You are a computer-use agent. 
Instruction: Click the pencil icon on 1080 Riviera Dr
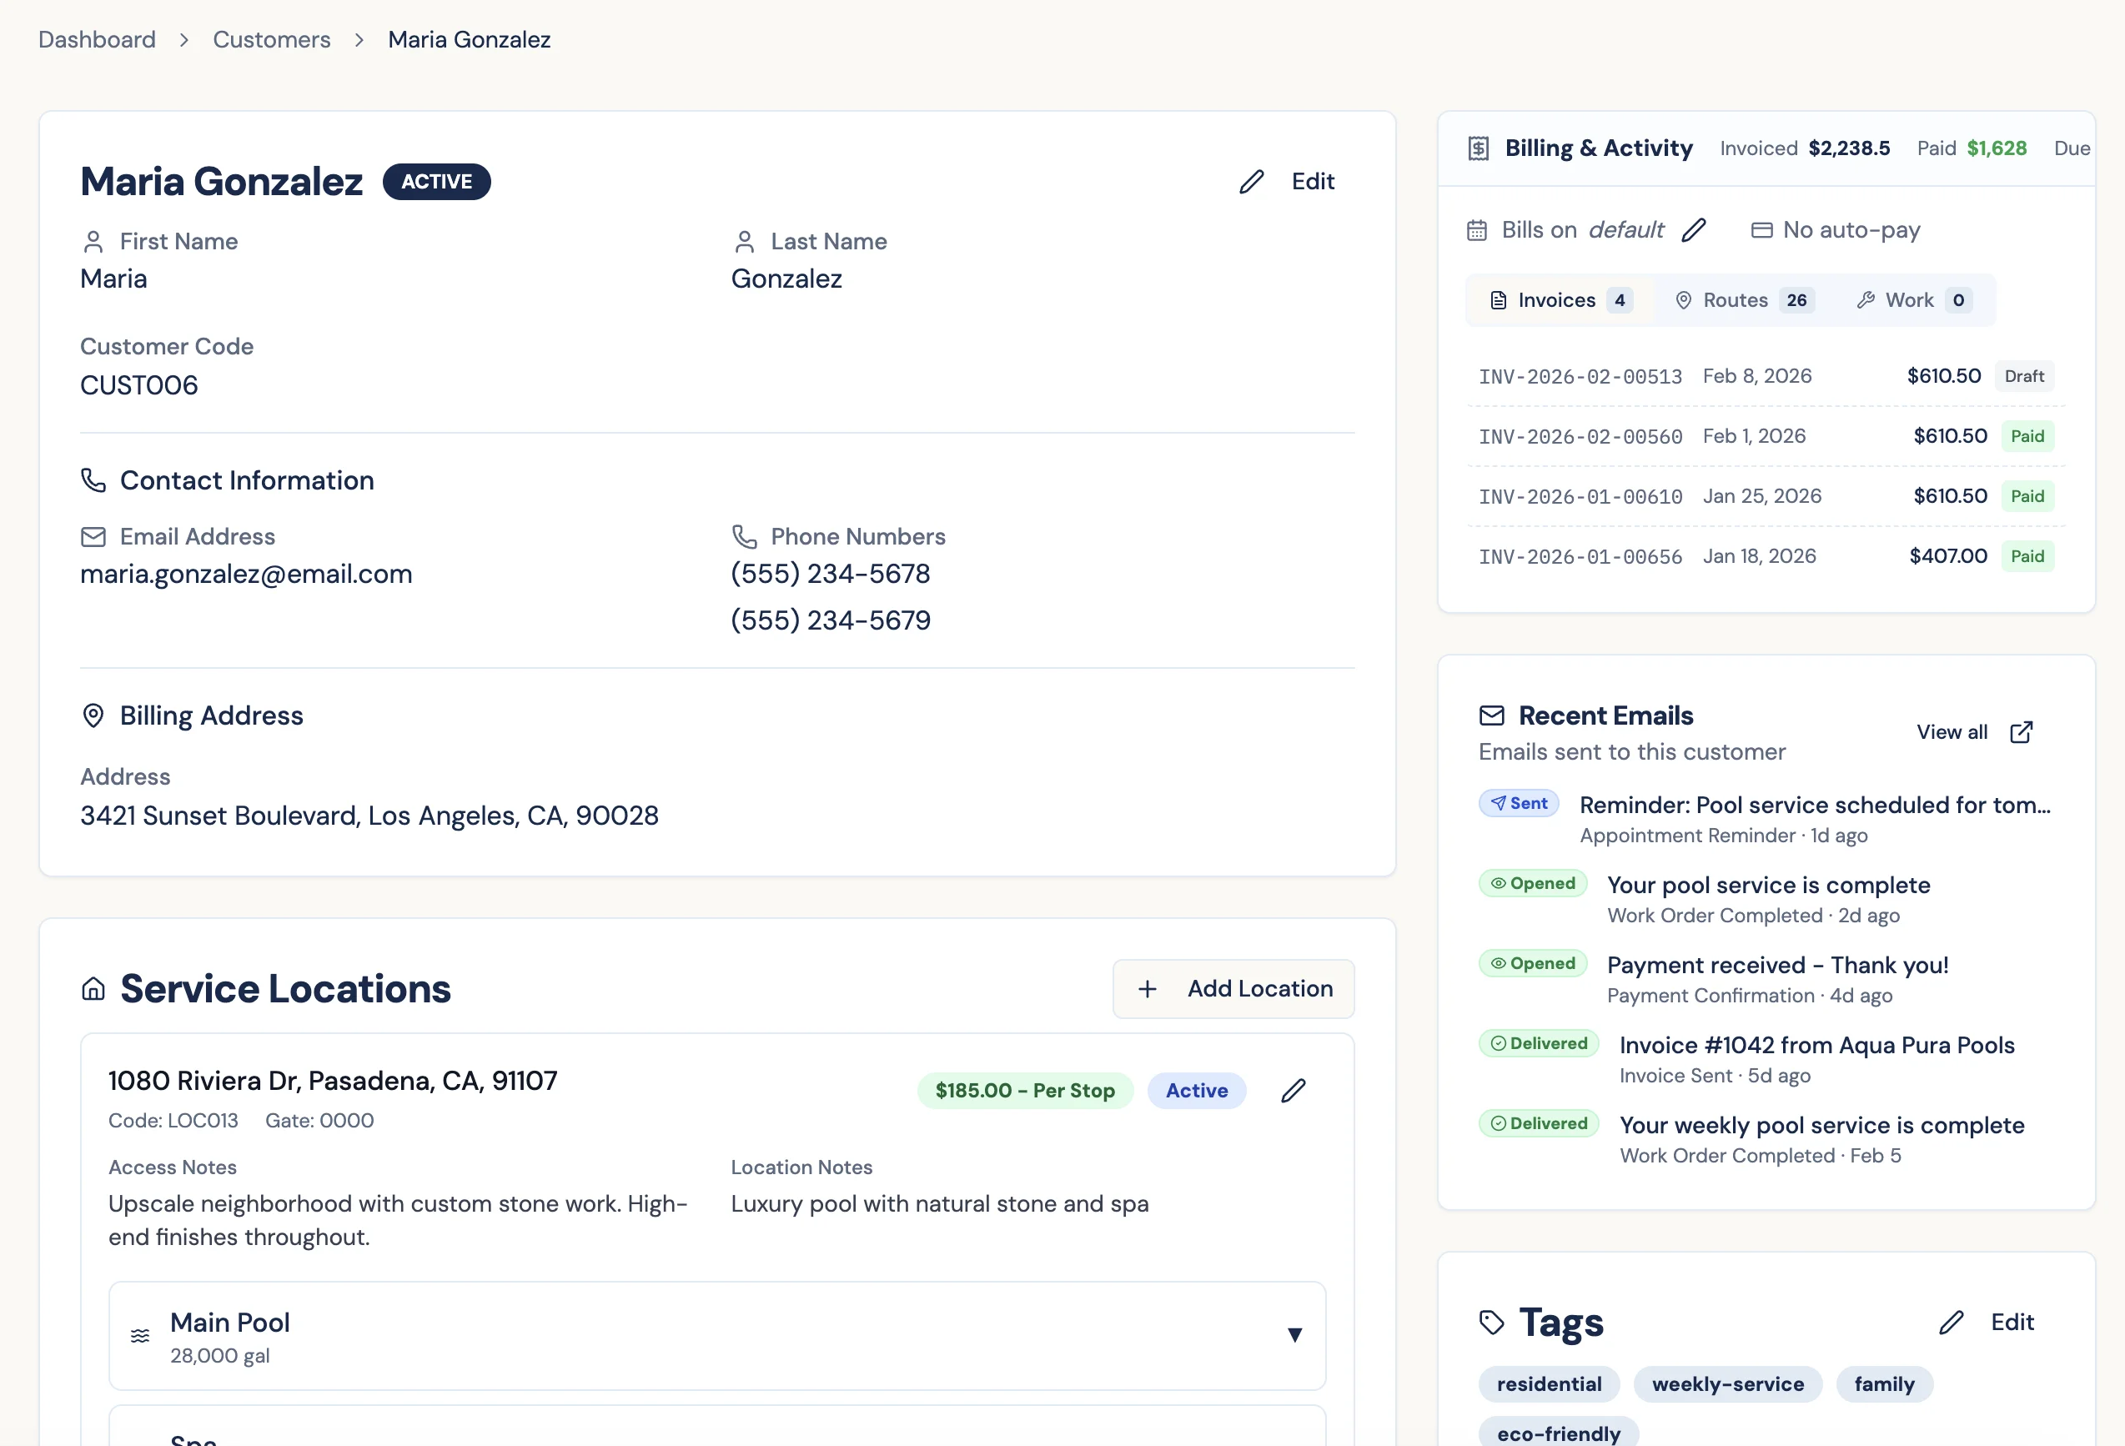[1293, 1091]
